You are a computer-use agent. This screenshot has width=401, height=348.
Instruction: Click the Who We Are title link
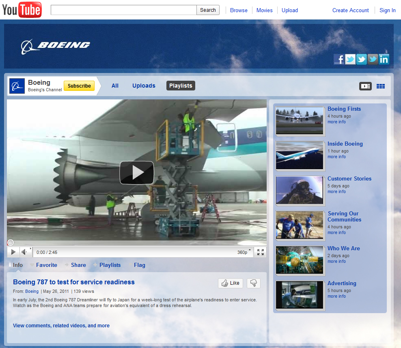pos(344,248)
